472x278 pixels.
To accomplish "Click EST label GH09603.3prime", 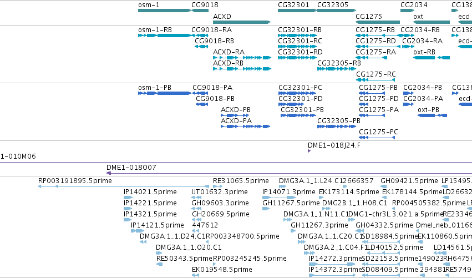I will point(220,203).
